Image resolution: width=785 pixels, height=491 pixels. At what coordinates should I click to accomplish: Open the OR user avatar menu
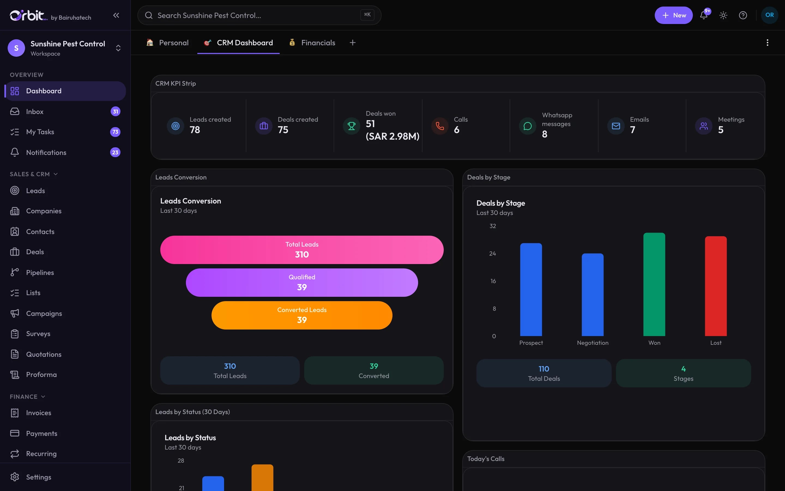coord(769,15)
